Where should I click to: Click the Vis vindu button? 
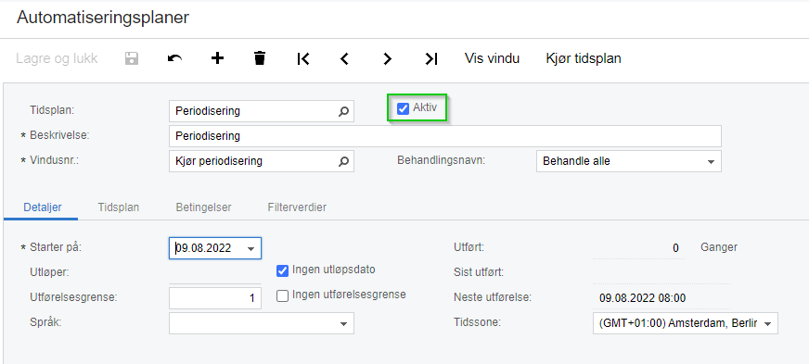(x=493, y=58)
